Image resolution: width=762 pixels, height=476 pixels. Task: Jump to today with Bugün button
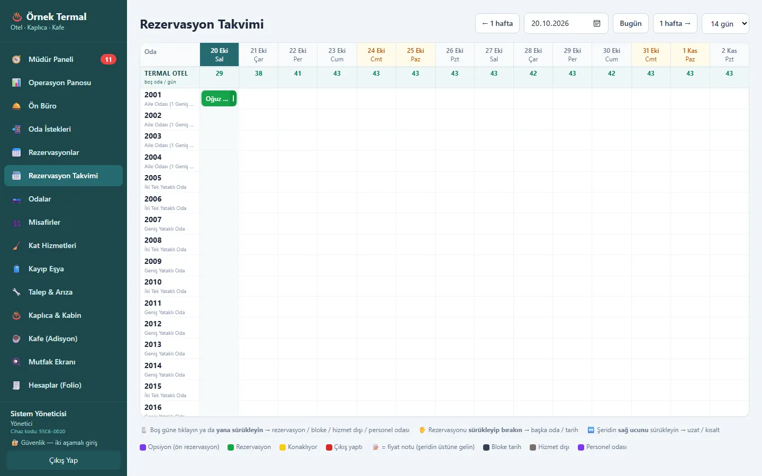click(631, 23)
